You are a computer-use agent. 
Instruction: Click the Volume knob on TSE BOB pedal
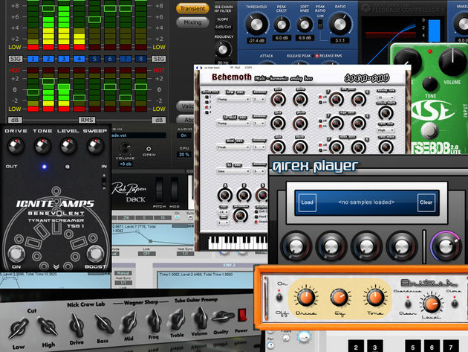point(452,63)
